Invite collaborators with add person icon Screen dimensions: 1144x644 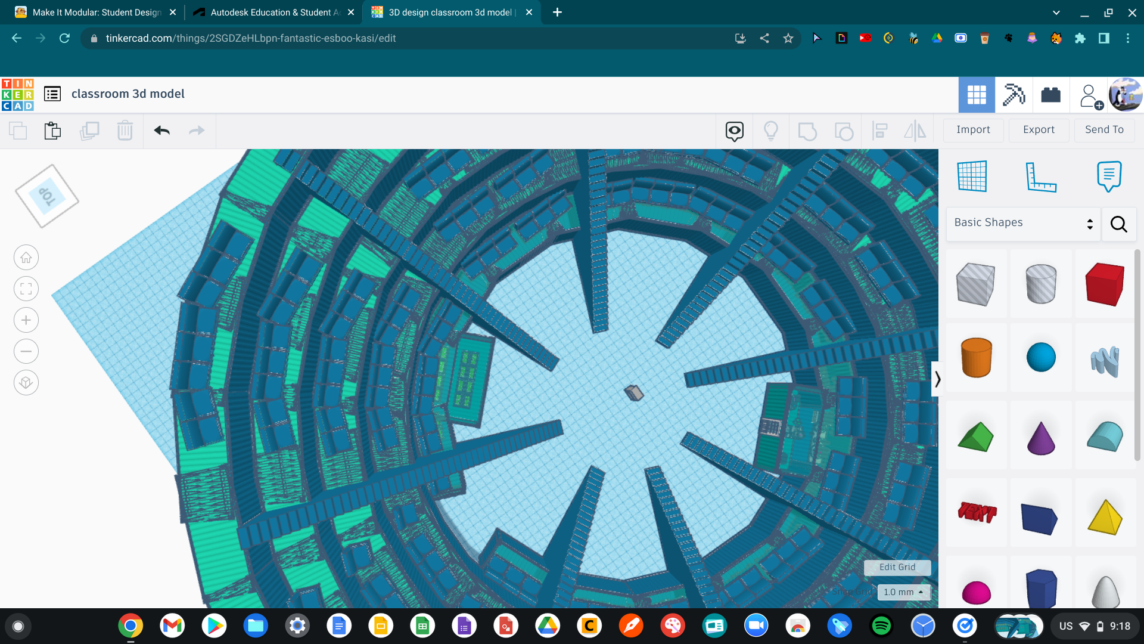coord(1090,96)
